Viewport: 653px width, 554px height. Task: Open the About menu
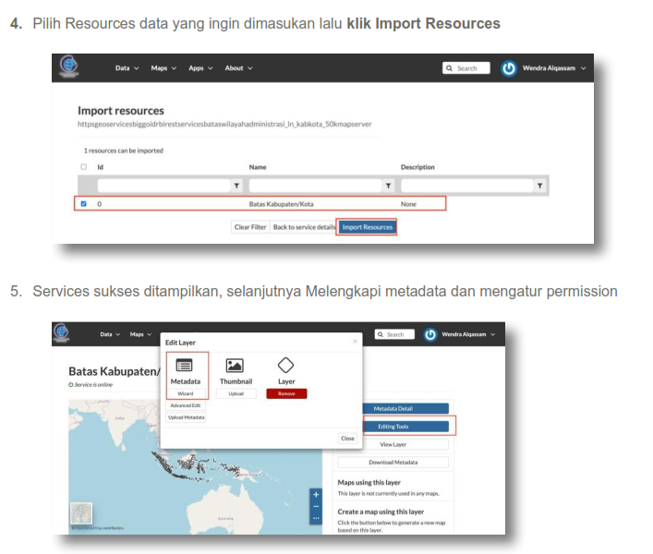(x=238, y=68)
